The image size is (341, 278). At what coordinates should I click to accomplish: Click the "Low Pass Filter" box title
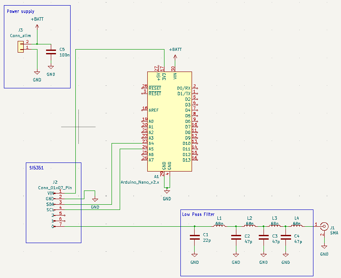click(x=198, y=215)
